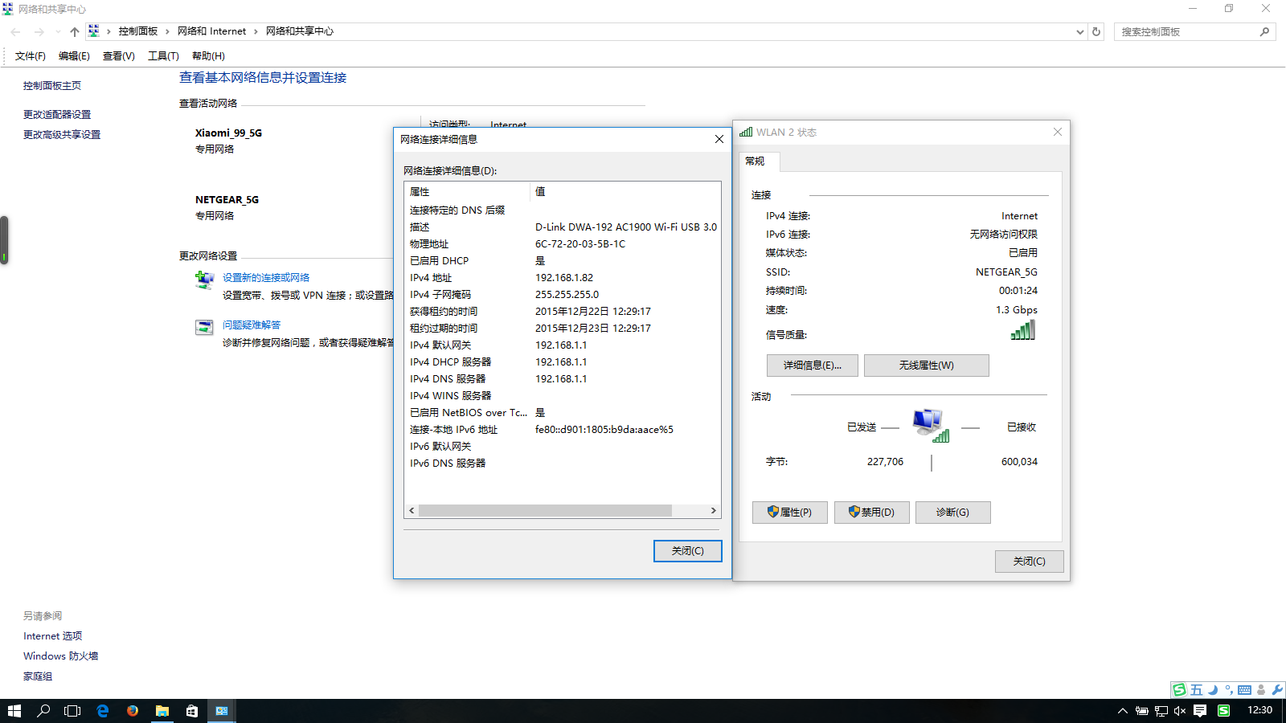
Task: Select the 常规 tab in WLAN 2 状态
Action: (x=758, y=161)
